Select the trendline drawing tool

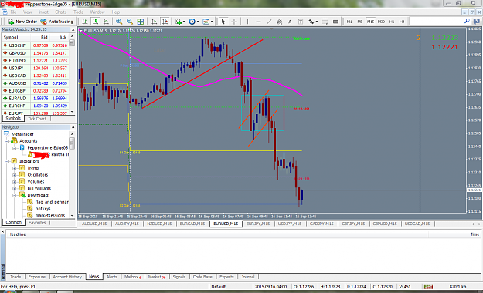tap(269, 22)
